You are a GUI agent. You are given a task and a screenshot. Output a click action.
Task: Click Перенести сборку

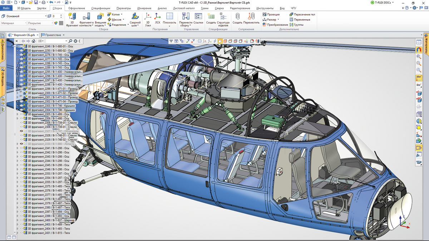coord(186,20)
